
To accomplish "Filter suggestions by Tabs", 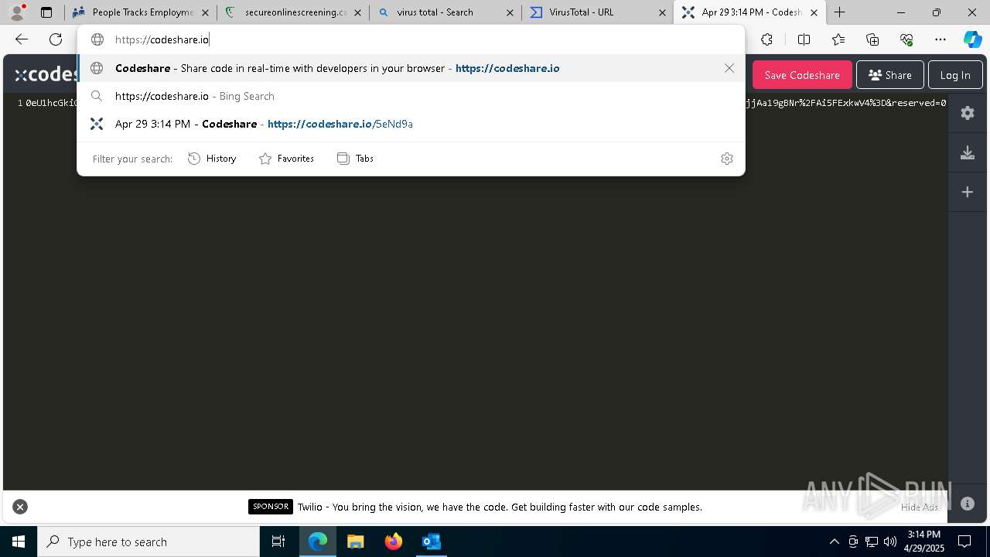I will (x=355, y=159).
